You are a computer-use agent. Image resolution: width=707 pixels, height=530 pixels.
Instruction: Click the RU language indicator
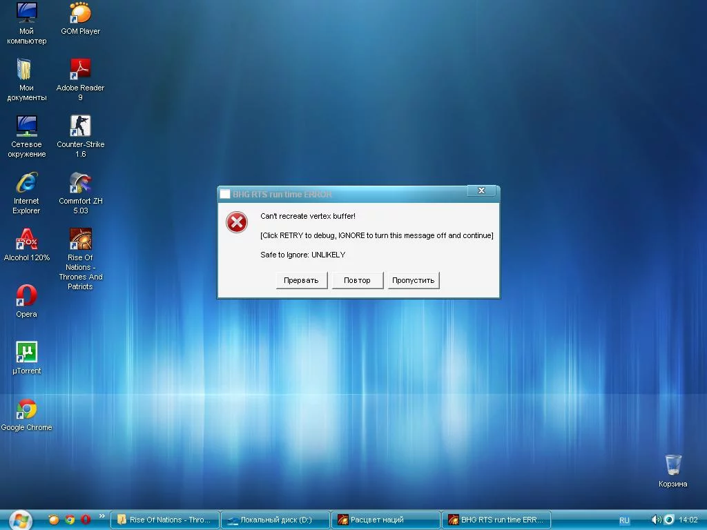[623, 520]
